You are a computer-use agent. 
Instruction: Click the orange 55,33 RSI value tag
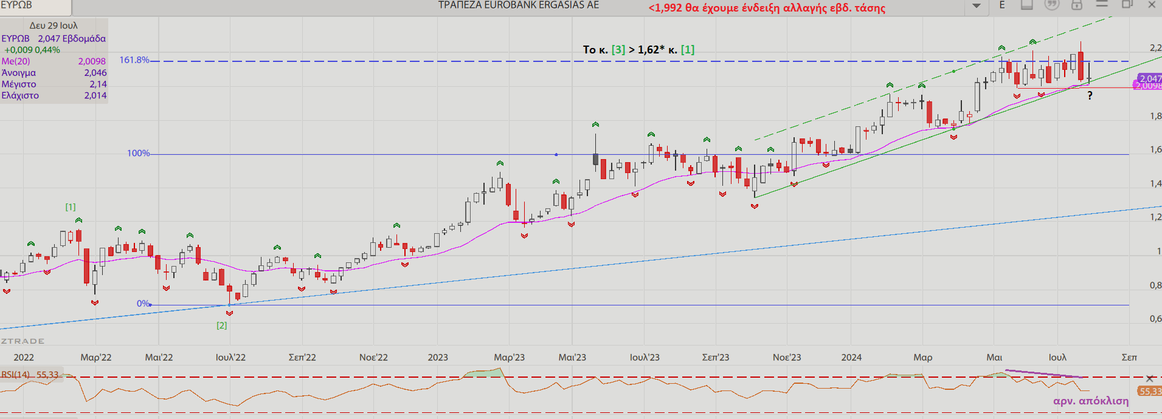tap(1149, 392)
